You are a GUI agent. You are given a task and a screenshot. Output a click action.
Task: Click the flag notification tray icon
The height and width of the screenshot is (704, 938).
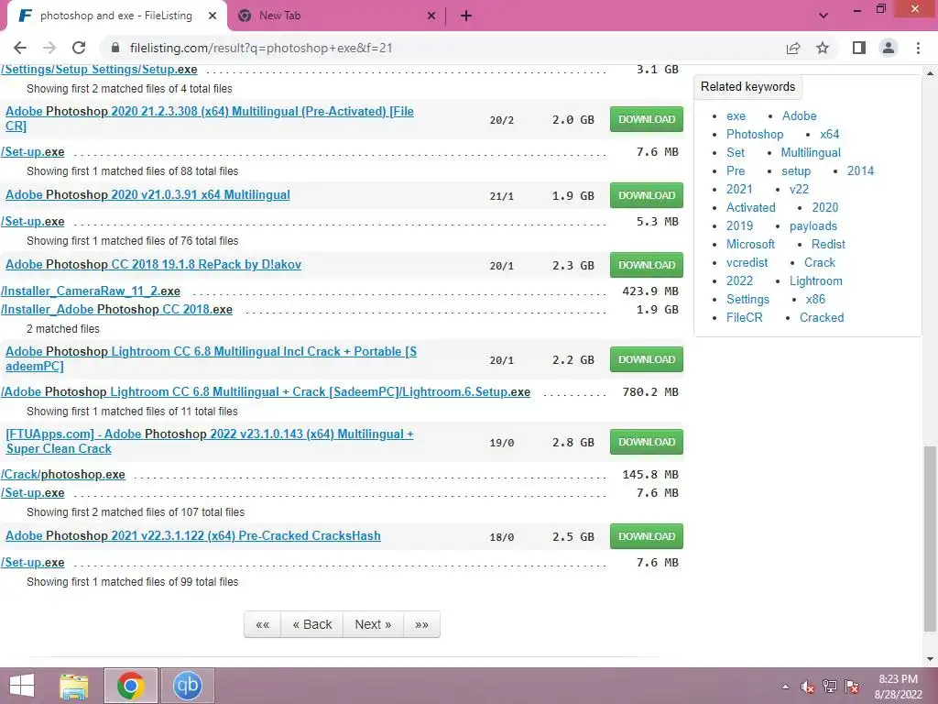point(852,687)
